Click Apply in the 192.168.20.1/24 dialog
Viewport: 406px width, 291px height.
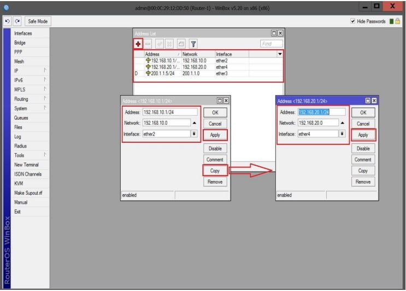coord(363,135)
